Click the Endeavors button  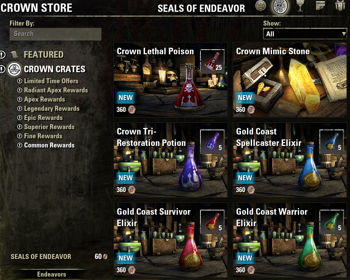coord(52,274)
